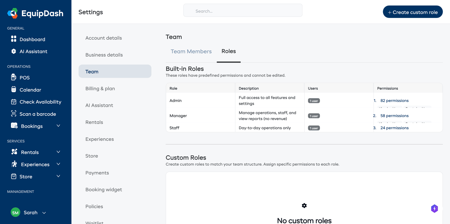Click the gear icon above No custom roles
Viewport: 450px width, 224px height.
coord(304,206)
